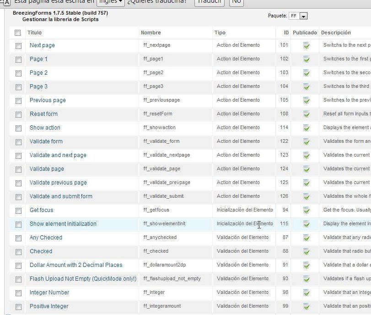
Task: Check the select-all checkbox in header
Action: 17,33
